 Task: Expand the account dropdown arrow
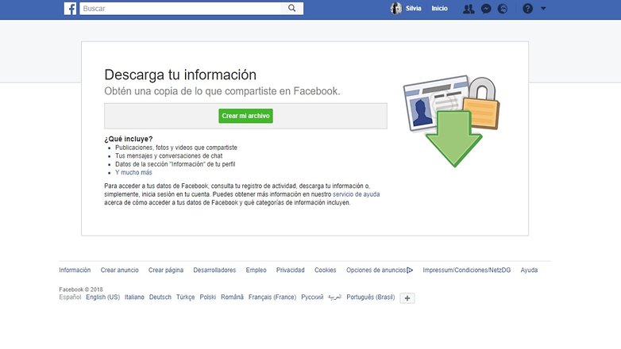[x=543, y=8]
